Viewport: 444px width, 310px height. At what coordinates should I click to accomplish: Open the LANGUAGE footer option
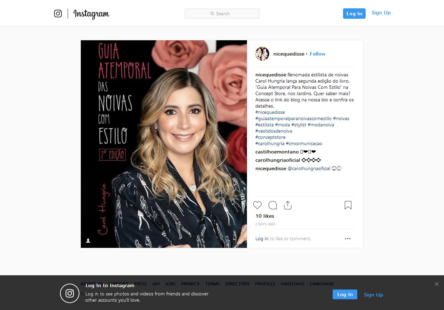coord(322,284)
